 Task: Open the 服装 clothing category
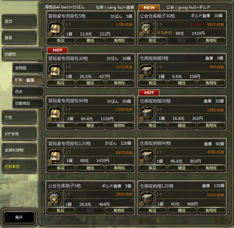point(19,38)
